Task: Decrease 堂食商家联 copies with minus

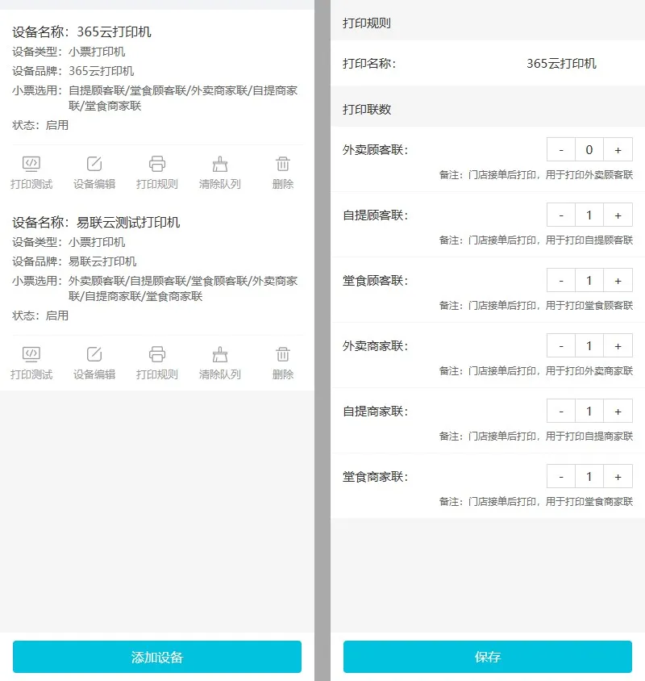Action: click(561, 476)
